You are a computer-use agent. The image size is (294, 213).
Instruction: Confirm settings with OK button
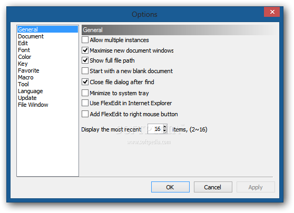click(170, 187)
